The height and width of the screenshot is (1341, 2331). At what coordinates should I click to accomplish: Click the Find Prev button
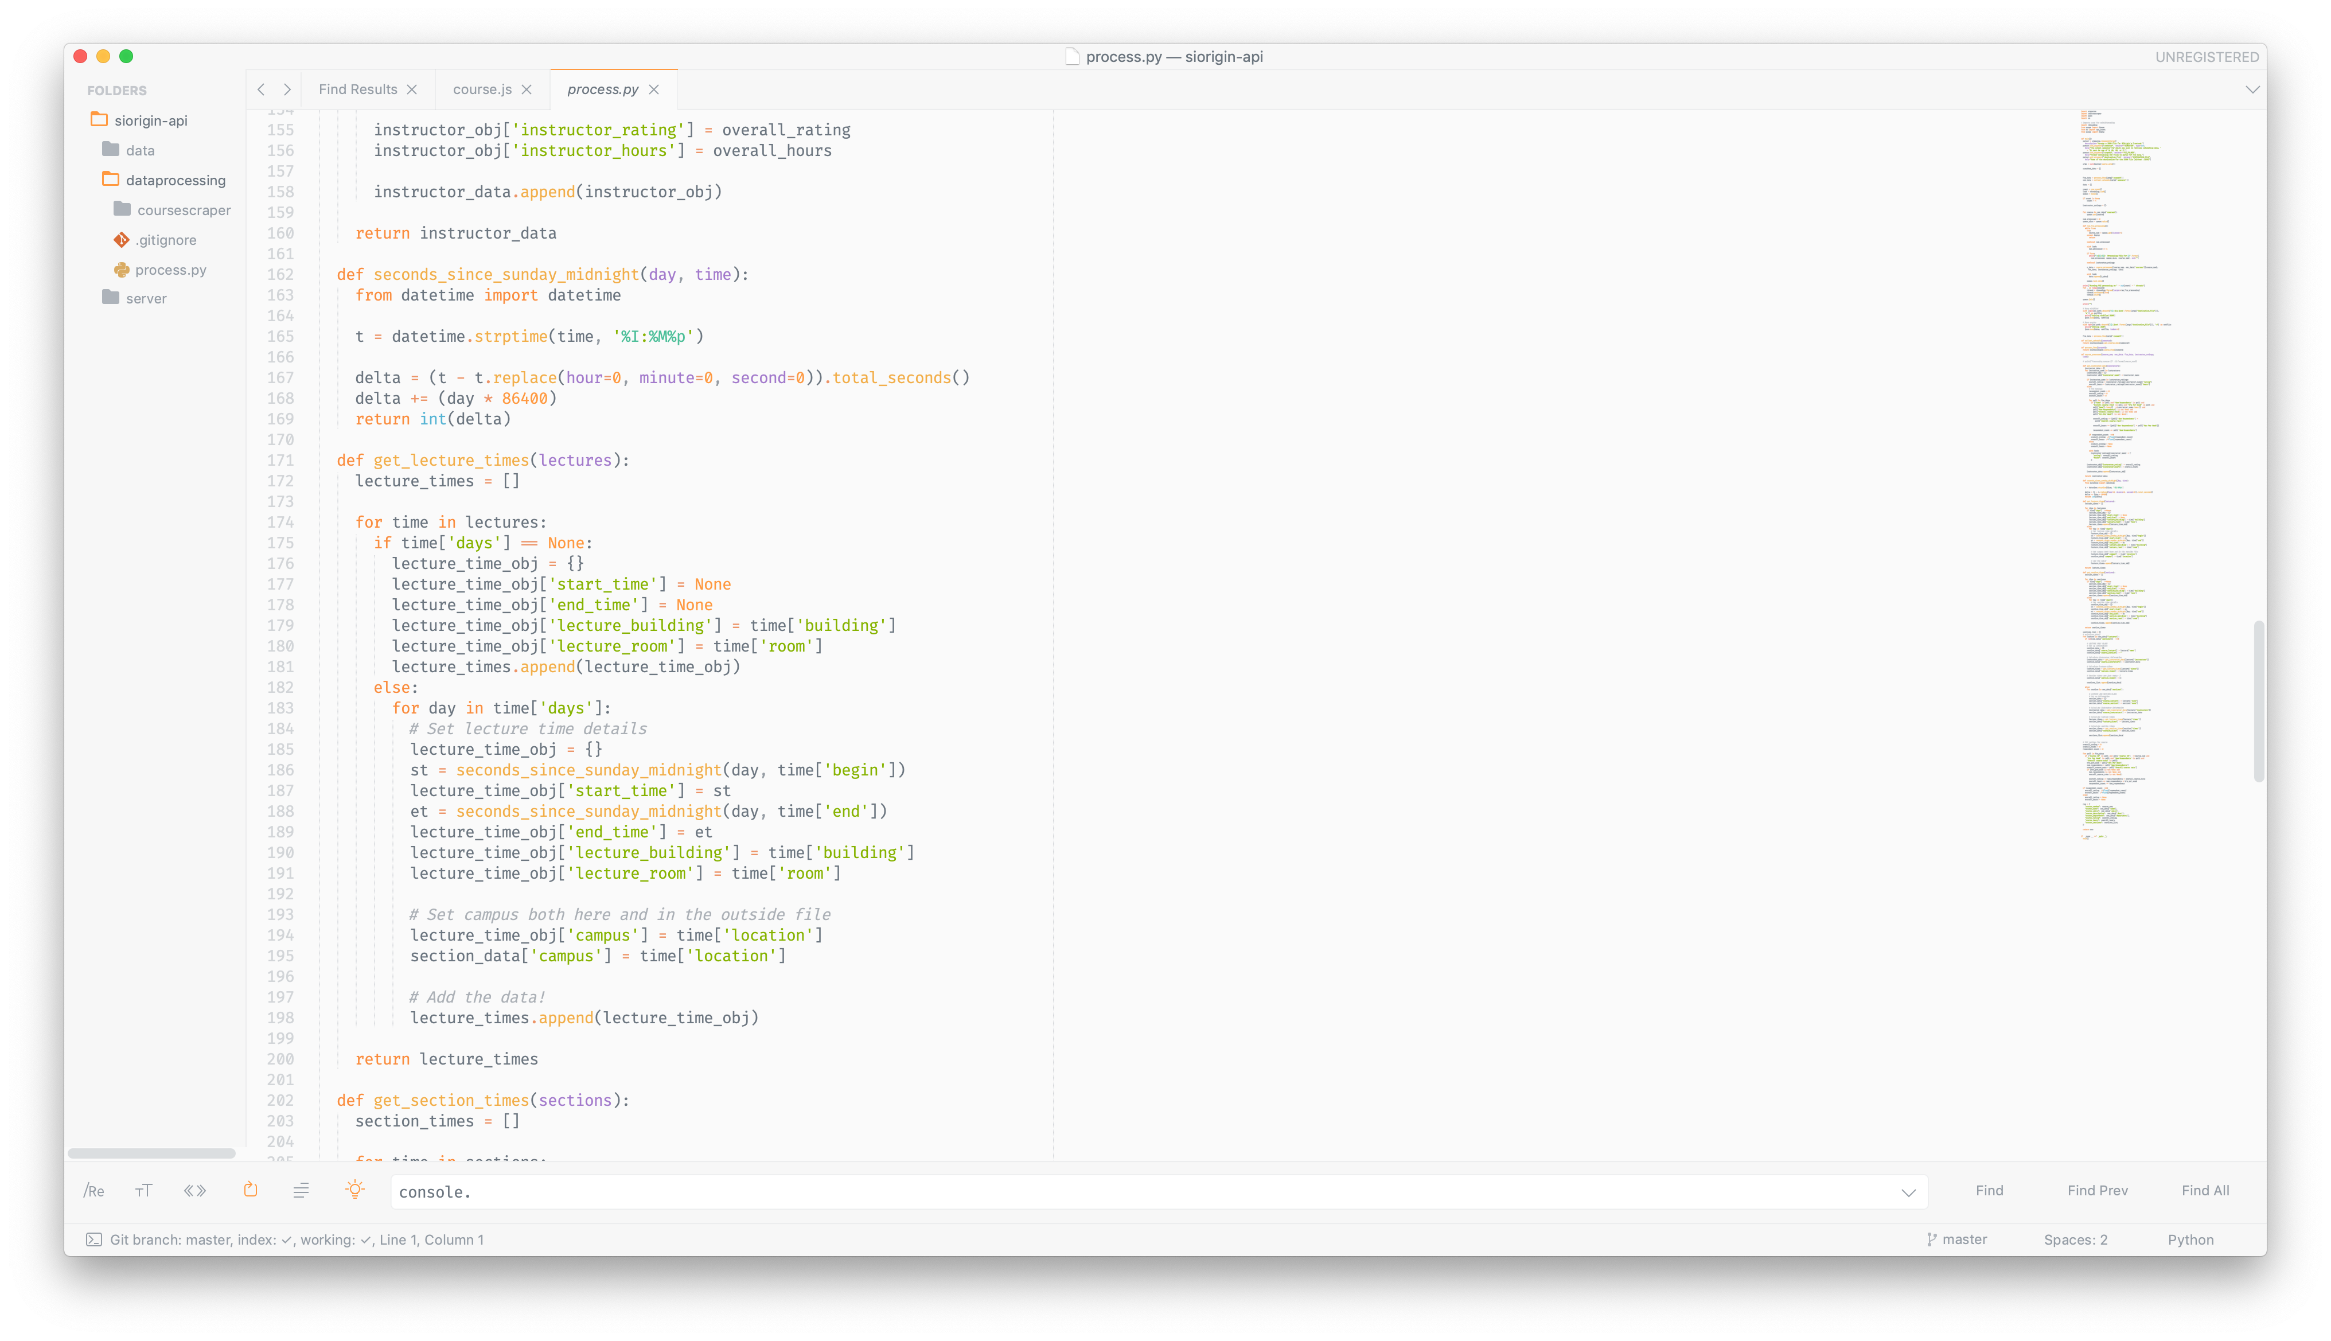[2097, 1191]
